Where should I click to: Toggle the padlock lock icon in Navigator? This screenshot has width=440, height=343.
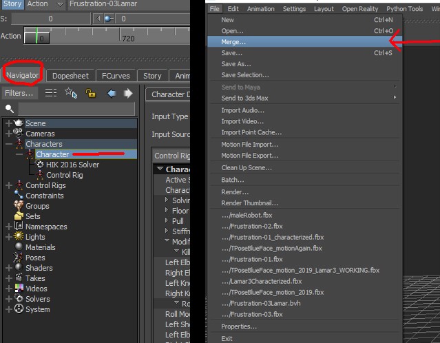90,93
